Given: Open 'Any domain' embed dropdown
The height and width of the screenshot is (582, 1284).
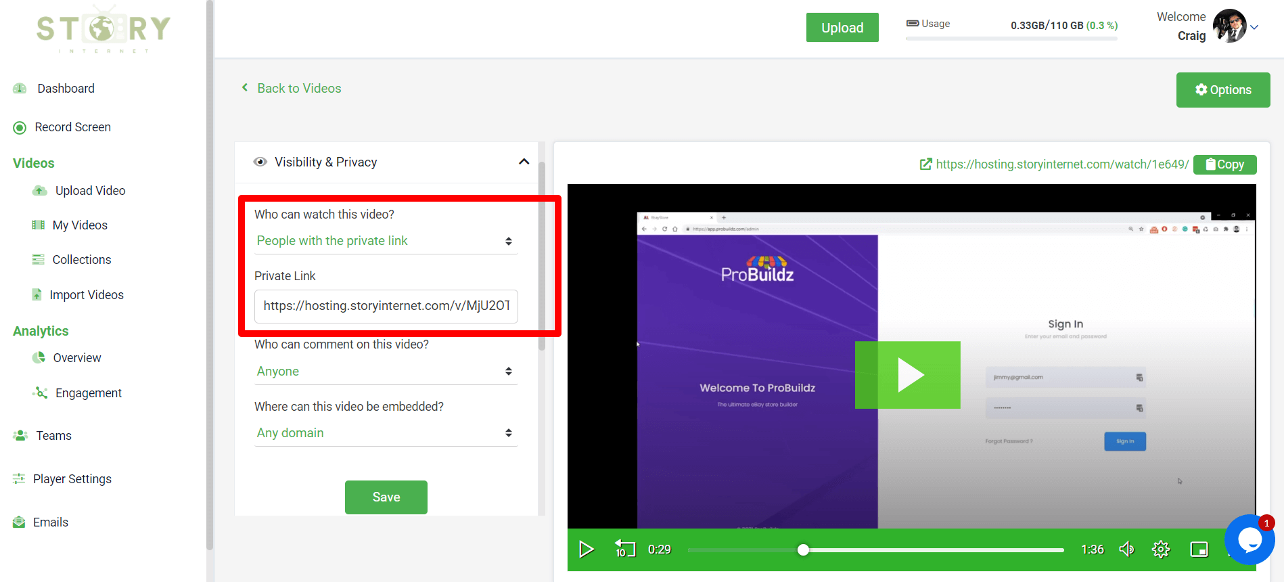Looking at the screenshot, I should 386,433.
